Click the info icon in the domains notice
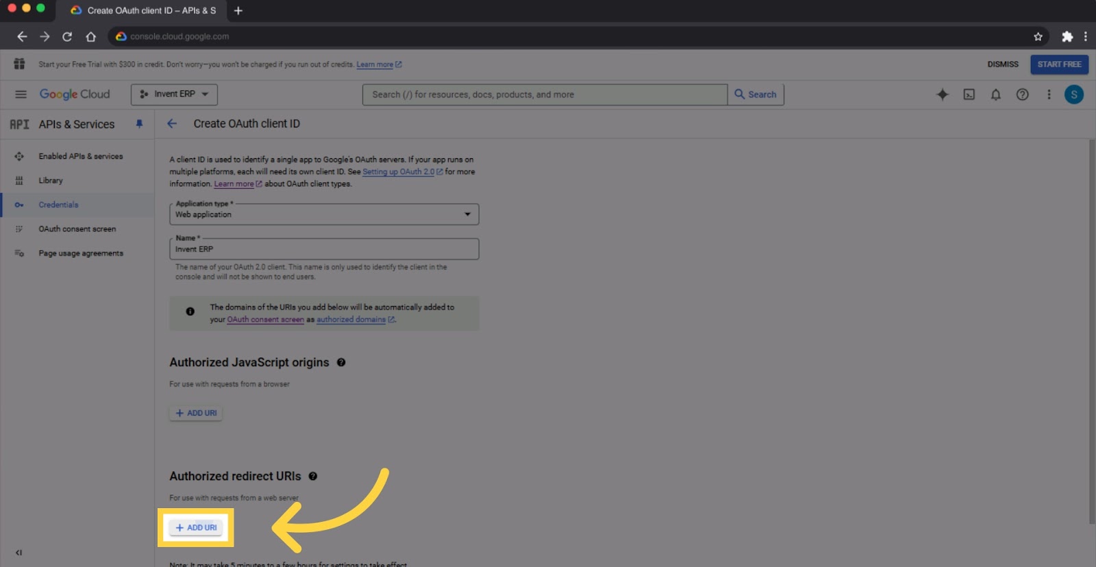This screenshot has width=1096, height=567. tap(190, 312)
